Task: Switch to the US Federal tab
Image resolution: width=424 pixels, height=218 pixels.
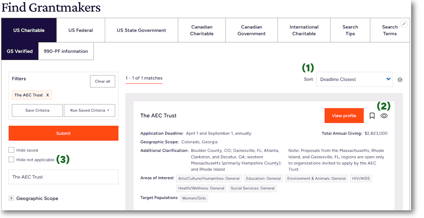Action: pos(80,30)
